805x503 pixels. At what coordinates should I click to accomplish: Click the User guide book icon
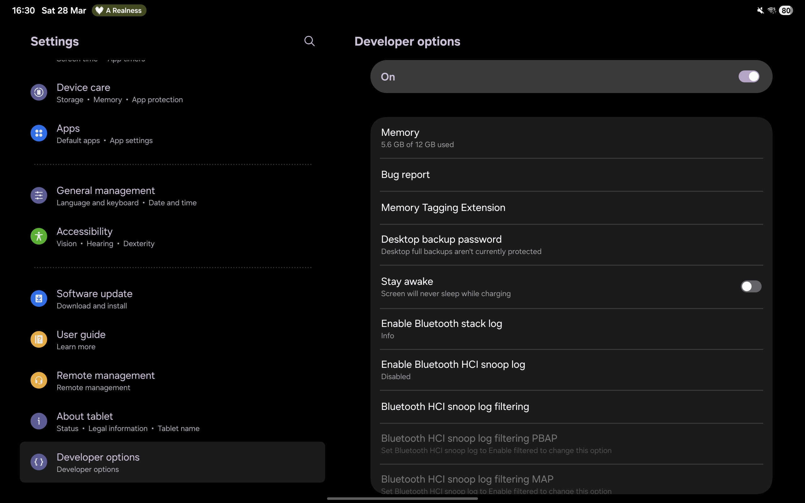pyautogui.click(x=39, y=339)
